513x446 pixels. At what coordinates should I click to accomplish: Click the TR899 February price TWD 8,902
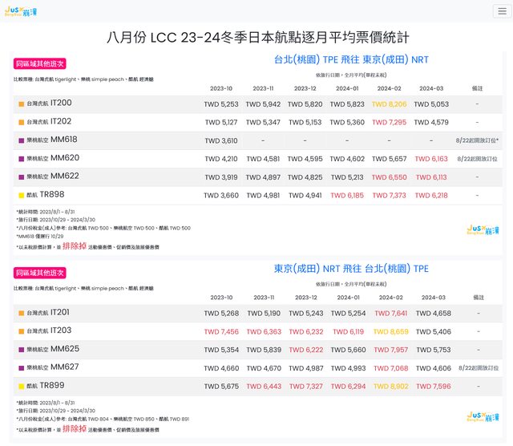[389, 386]
